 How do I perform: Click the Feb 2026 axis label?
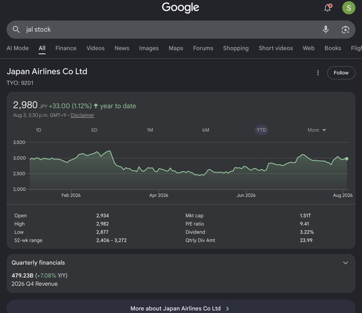click(x=71, y=195)
